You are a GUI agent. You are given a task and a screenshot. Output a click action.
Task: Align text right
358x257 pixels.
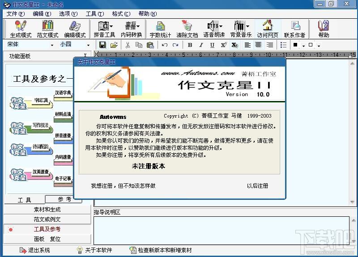click(x=270, y=45)
